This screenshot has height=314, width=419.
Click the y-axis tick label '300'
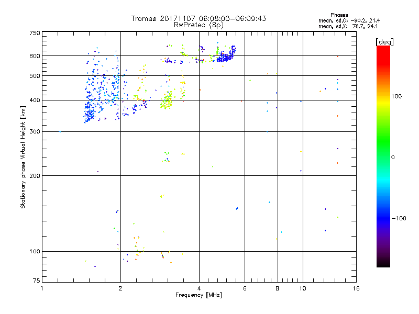35,131
